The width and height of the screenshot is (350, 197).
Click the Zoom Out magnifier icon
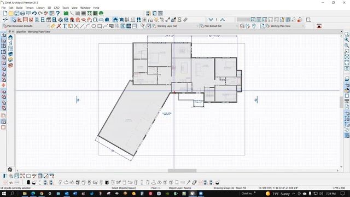[347, 45]
